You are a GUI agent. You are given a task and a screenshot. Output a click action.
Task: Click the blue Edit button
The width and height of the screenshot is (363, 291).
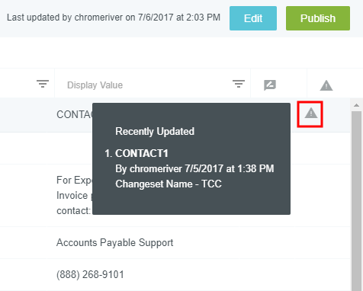point(253,18)
